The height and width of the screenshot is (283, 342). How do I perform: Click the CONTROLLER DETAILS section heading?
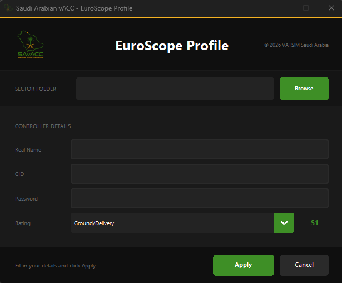[43, 126]
